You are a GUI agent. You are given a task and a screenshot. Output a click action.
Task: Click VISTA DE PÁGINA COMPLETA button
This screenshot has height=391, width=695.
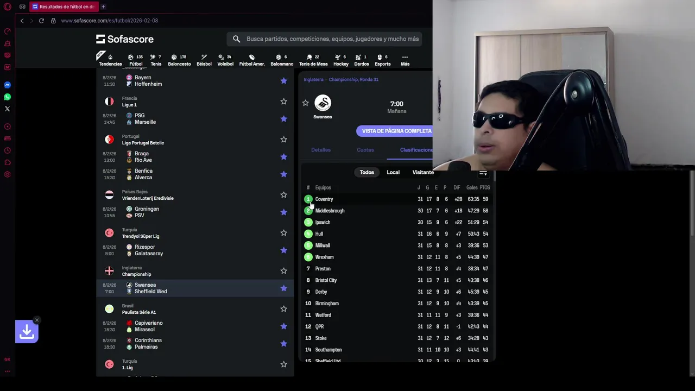click(x=395, y=131)
